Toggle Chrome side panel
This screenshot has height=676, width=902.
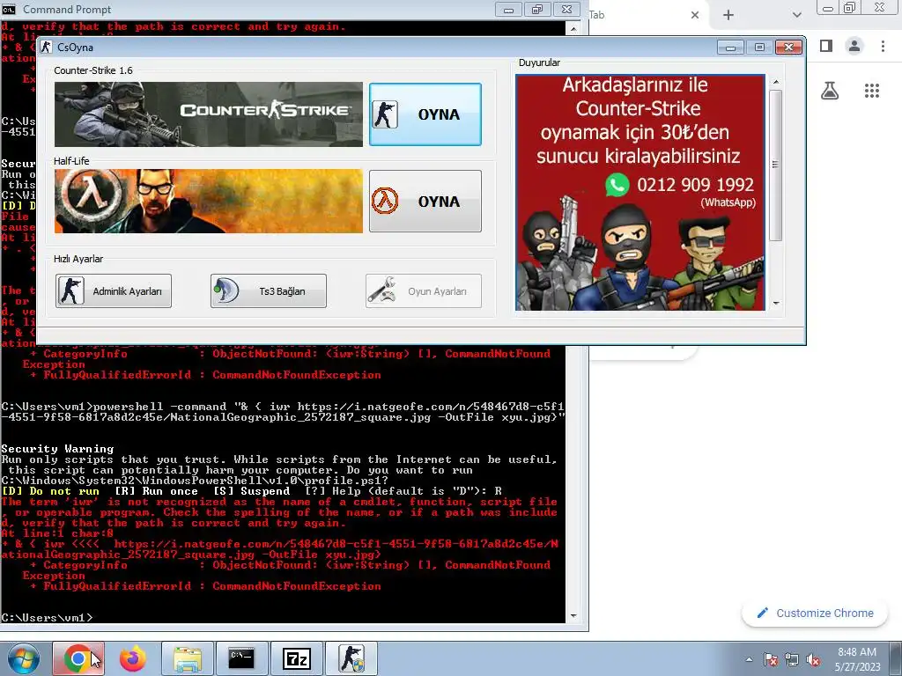(826, 46)
